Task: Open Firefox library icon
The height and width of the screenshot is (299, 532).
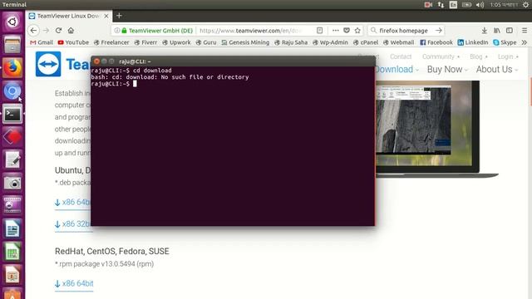Action: [x=497, y=31]
